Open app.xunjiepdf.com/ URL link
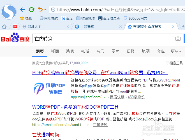 86,97
